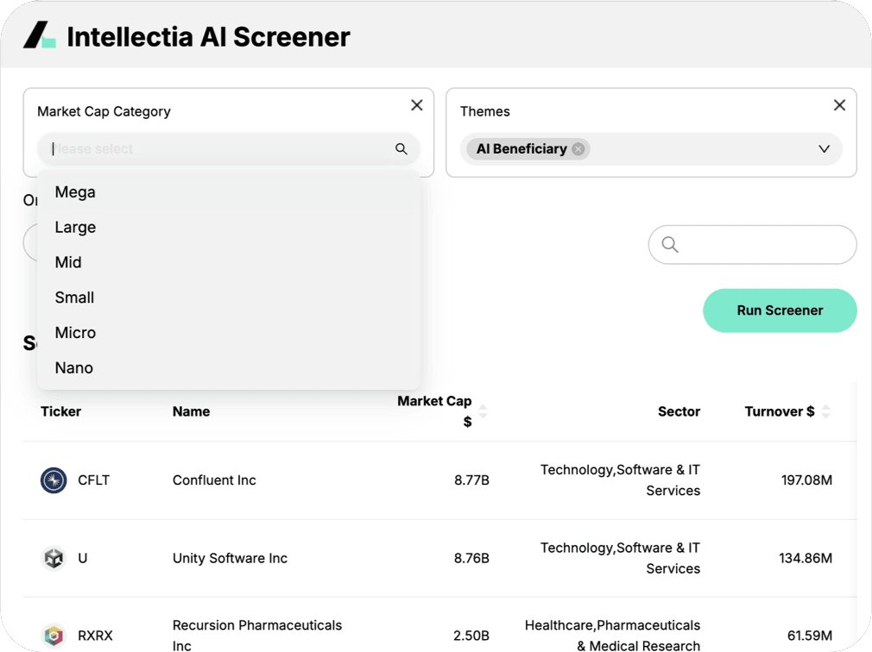Remove the Themes filter panel

coord(838,105)
